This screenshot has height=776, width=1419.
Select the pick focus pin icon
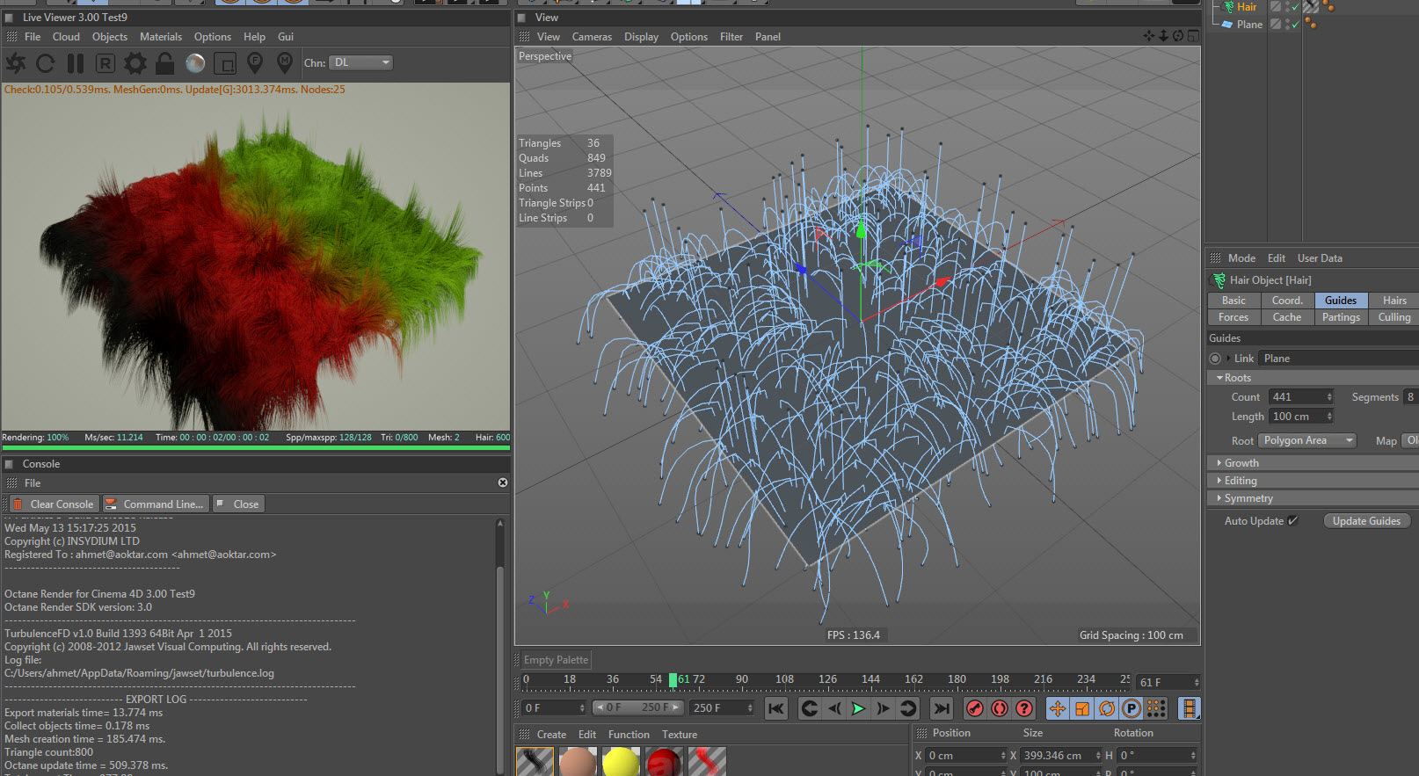pos(255,63)
